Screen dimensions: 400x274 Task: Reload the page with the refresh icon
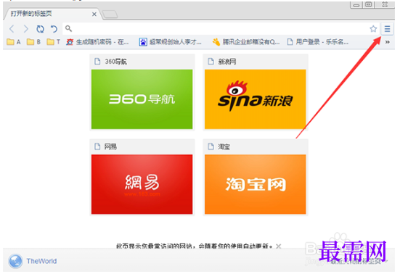click(x=40, y=29)
